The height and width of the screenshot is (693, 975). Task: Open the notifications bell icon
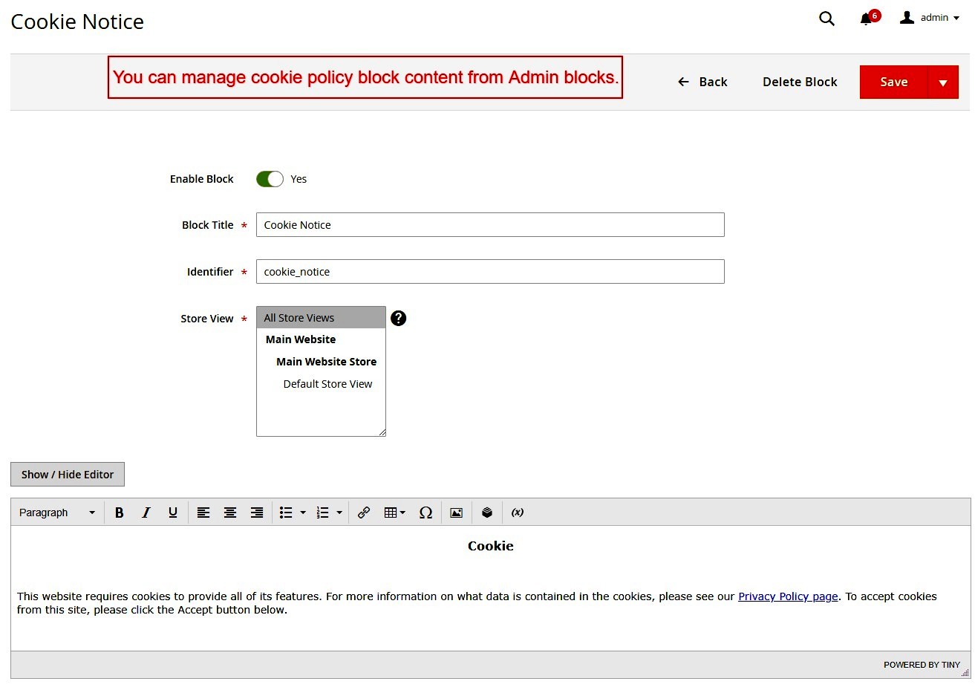[866, 19]
